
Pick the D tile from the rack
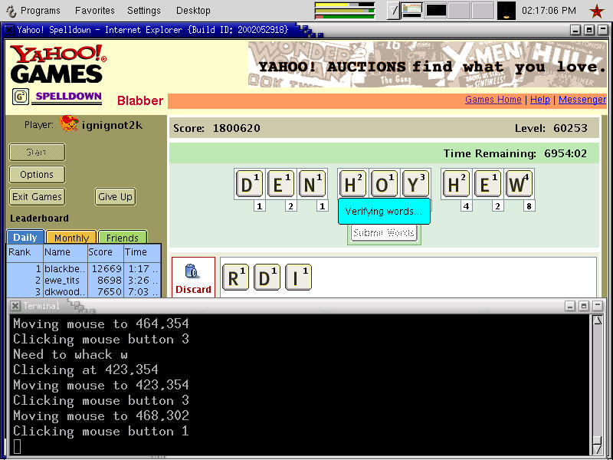pos(267,277)
